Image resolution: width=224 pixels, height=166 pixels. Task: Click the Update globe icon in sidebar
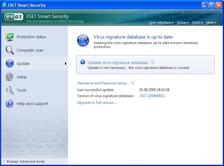[x=10, y=63]
